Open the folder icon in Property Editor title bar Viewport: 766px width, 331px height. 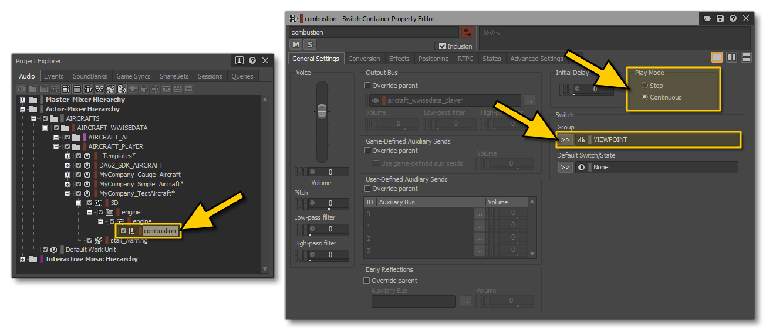point(707,19)
